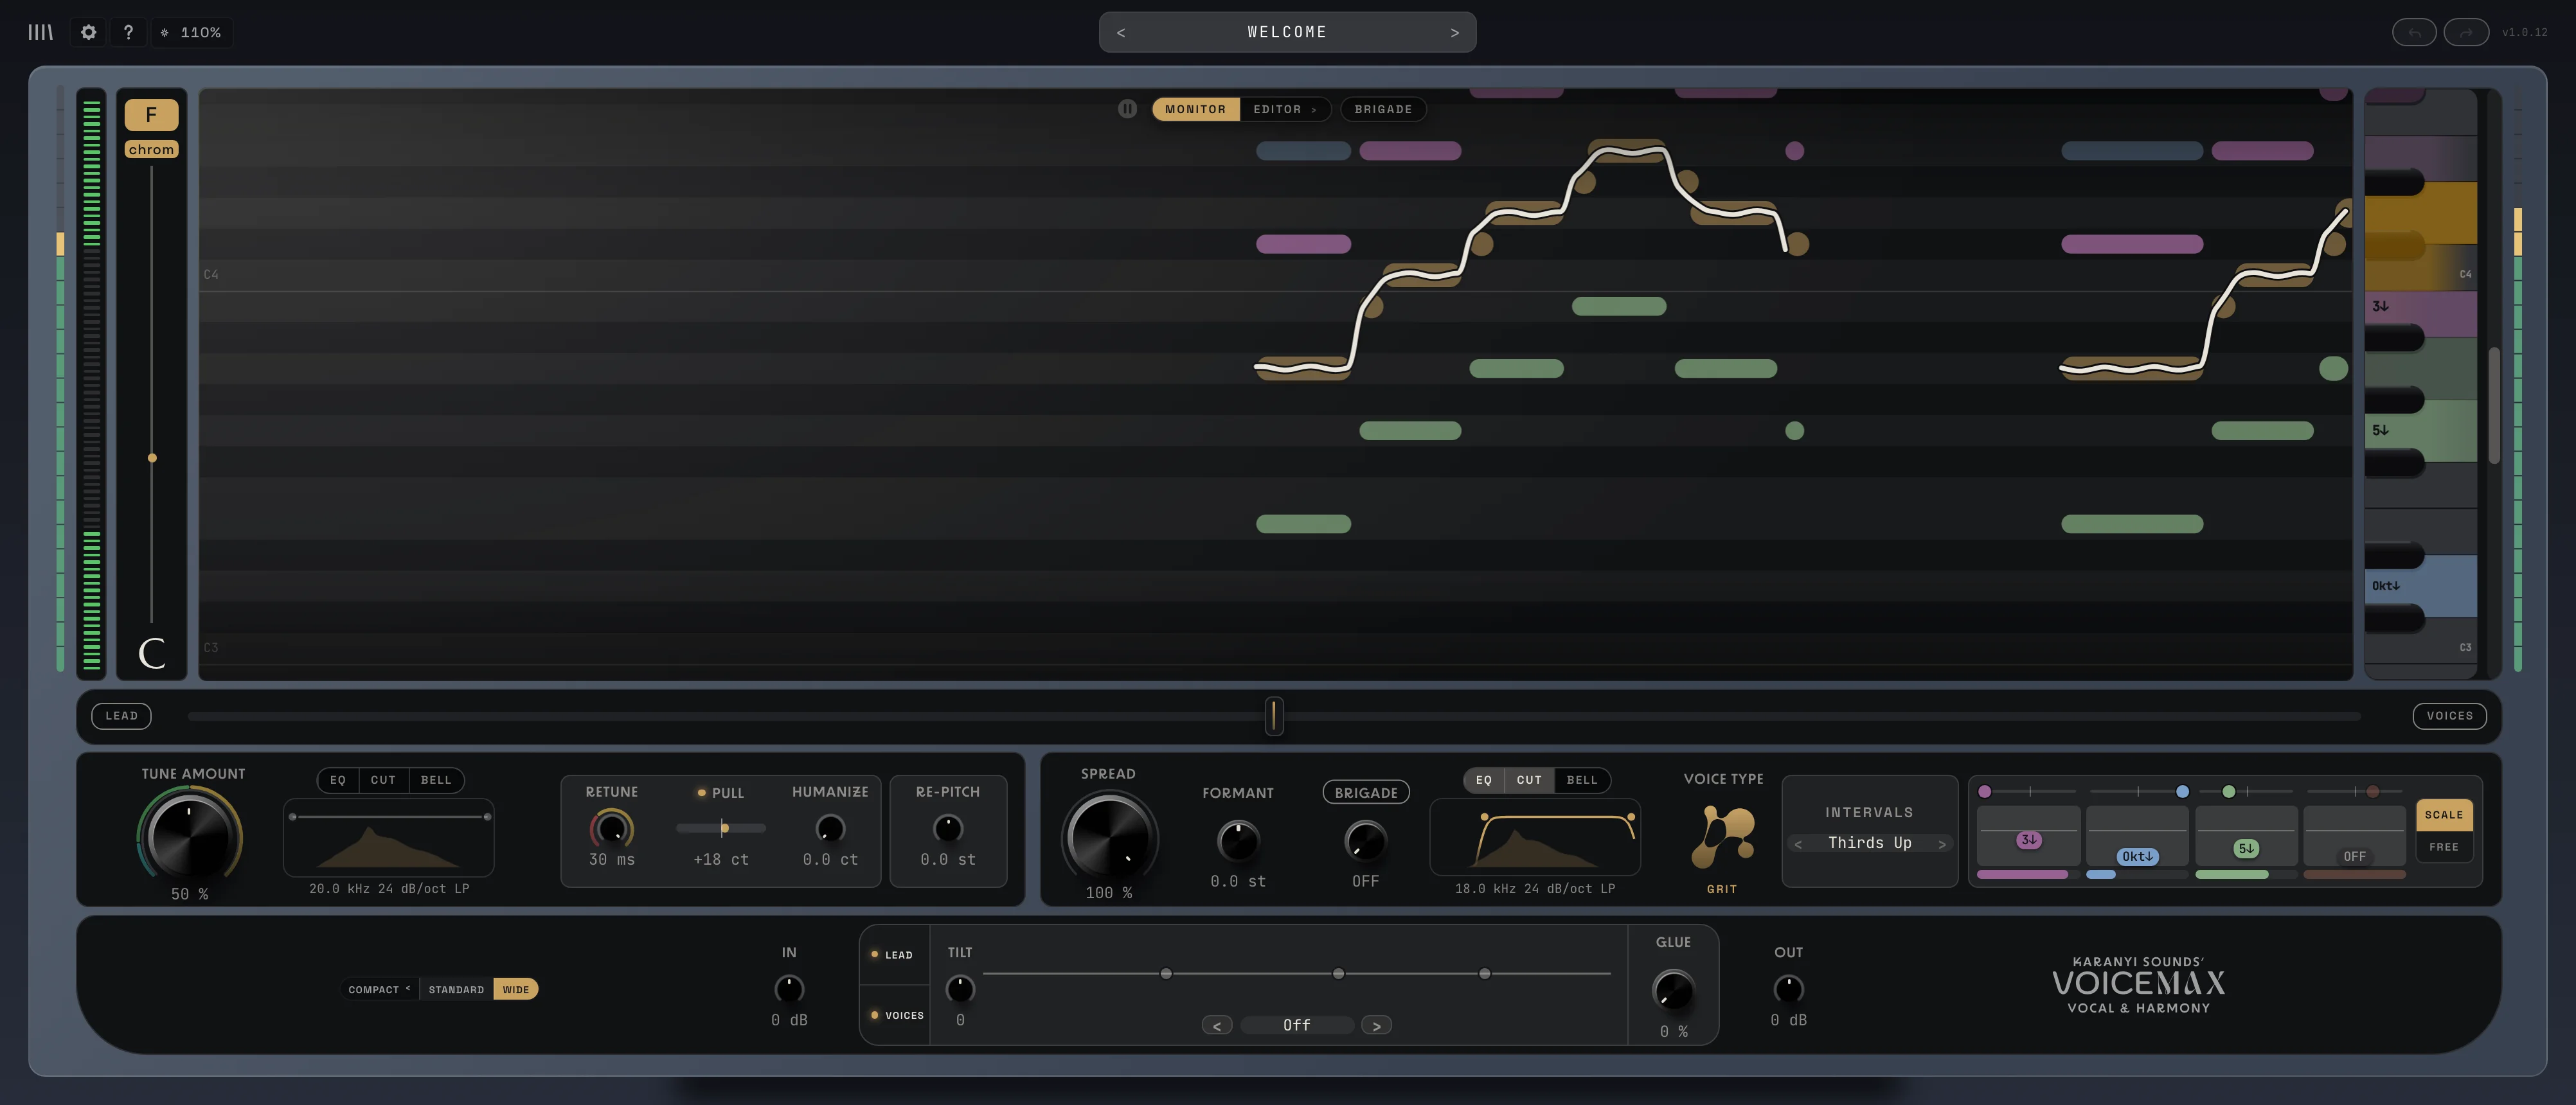
Task: Toggle the PULL indicator on
Action: (x=702, y=792)
